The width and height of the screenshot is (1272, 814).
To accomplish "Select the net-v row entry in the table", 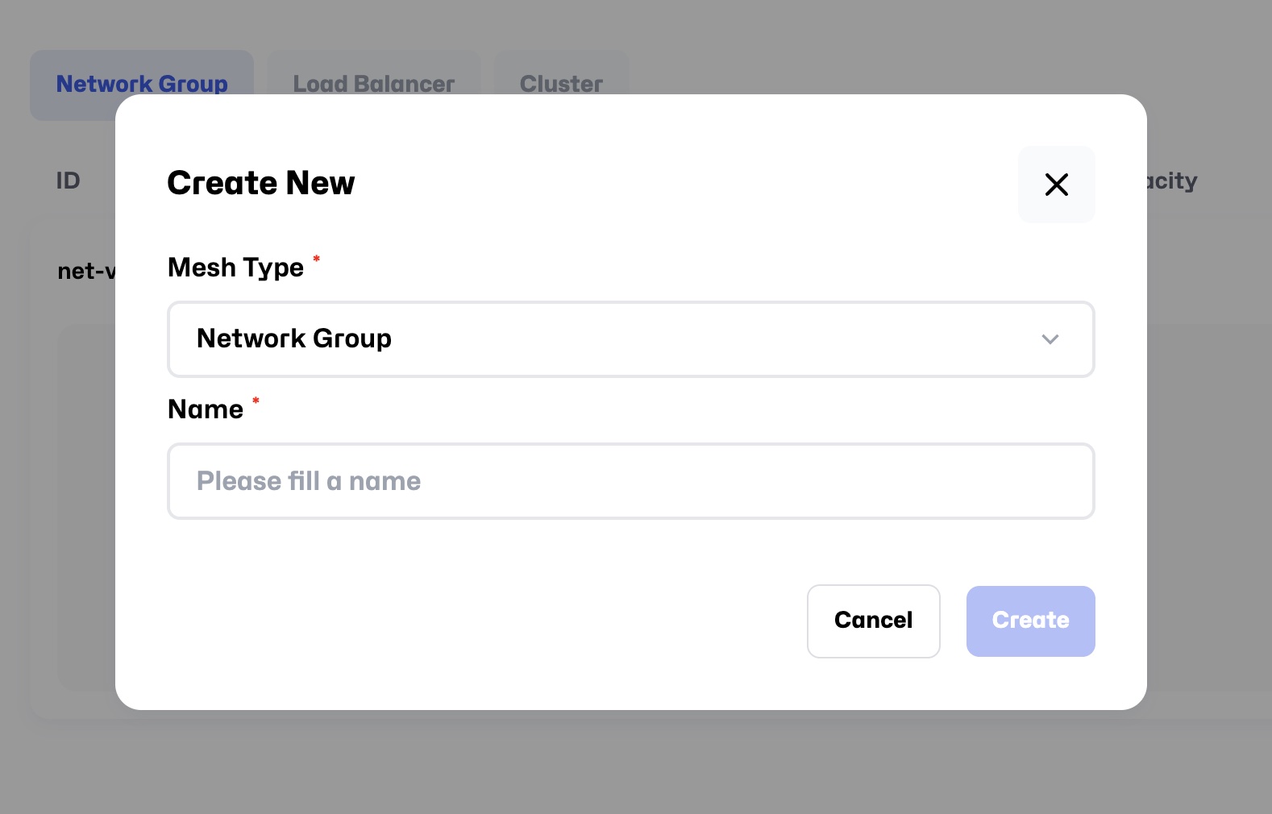I will click(85, 272).
